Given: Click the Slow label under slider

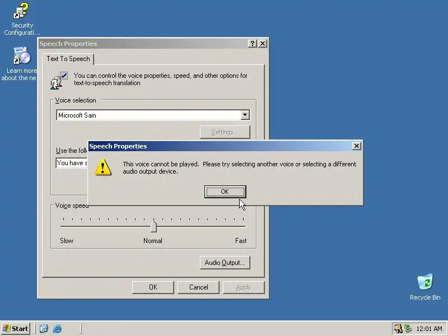Looking at the screenshot, I should 67,241.
